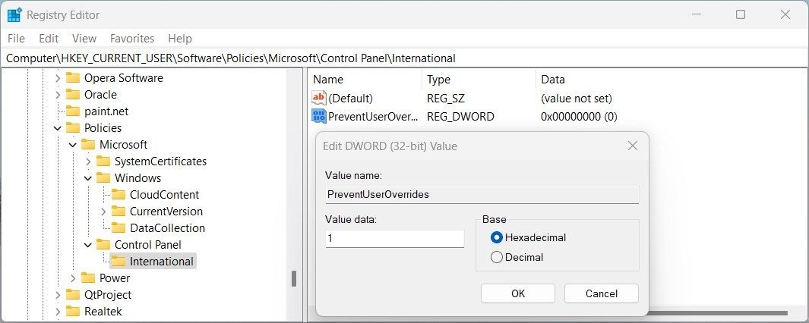Click the DataCollection folder icon
Viewport: 809px width, 323px height.
click(x=119, y=227)
